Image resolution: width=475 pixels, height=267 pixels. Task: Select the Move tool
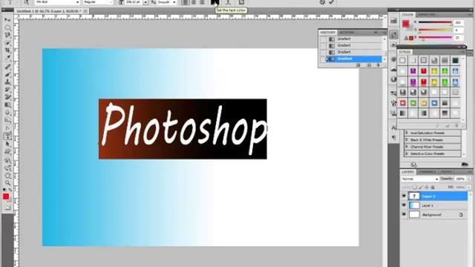point(7,20)
